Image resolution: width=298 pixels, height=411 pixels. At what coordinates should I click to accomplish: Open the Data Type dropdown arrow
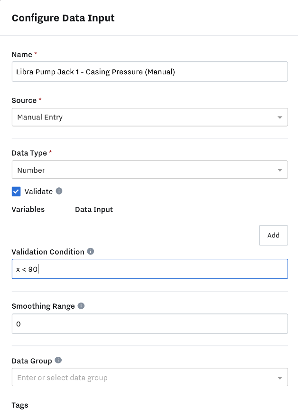click(x=279, y=170)
